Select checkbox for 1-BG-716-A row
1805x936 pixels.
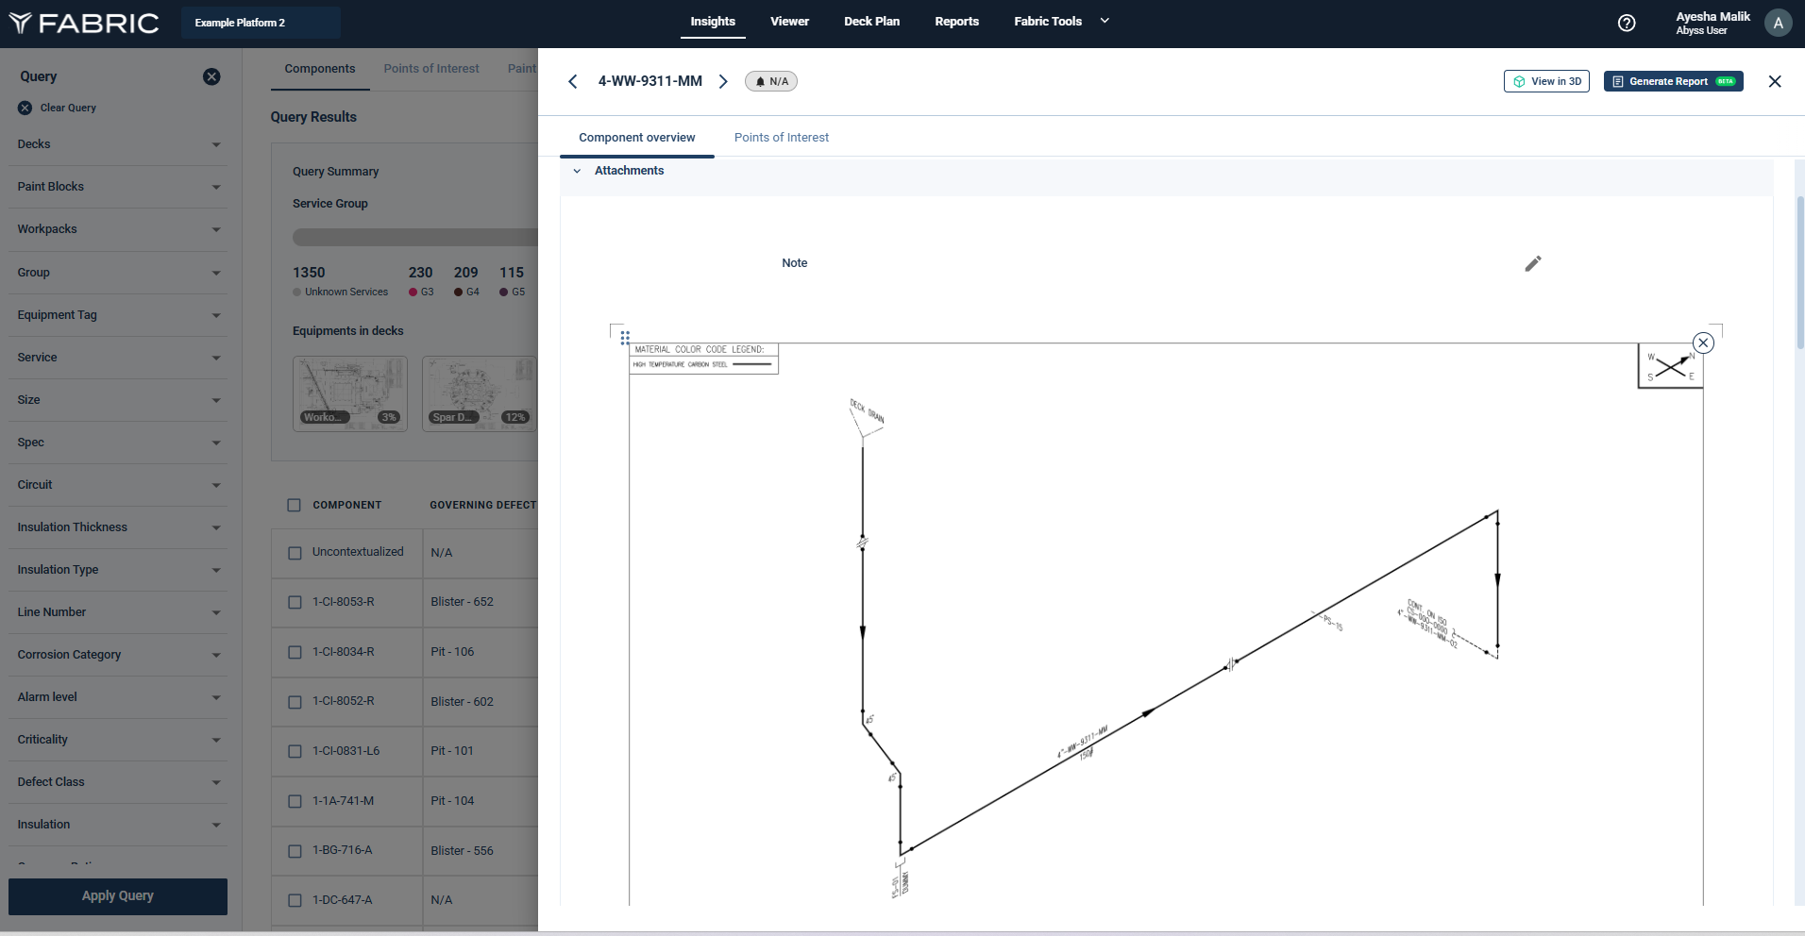(295, 851)
